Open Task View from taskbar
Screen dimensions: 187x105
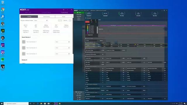pos(34,104)
